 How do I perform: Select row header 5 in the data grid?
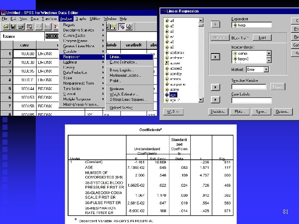(x=7, y=89)
